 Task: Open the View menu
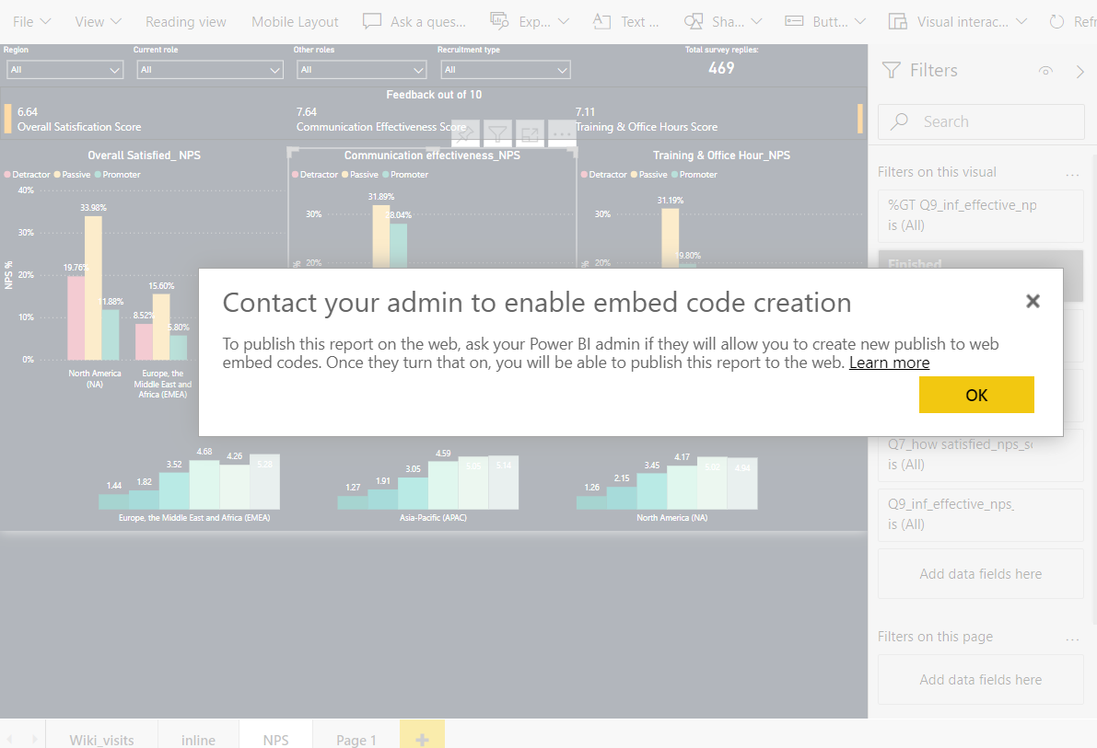98,22
